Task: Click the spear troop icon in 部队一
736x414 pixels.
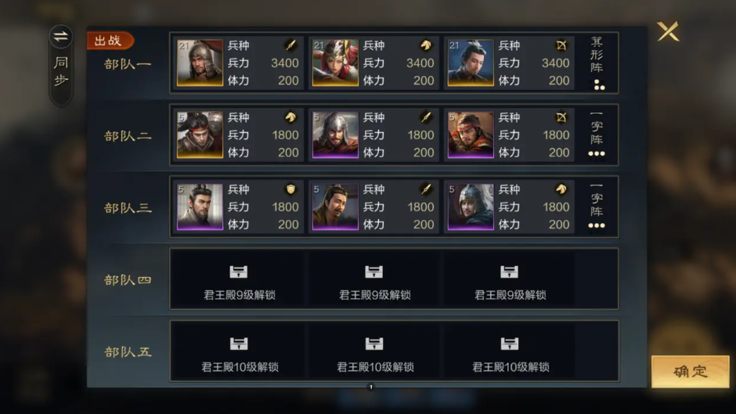Action: pos(290,45)
